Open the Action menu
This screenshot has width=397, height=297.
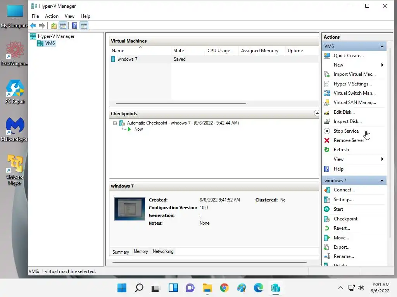click(52, 16)
